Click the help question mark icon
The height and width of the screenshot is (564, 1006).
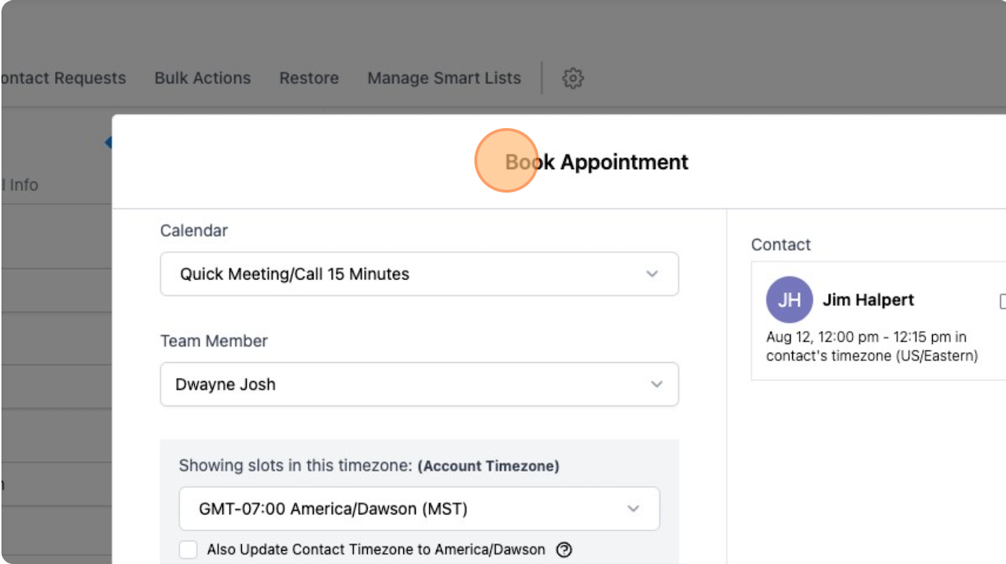(564, 550)
